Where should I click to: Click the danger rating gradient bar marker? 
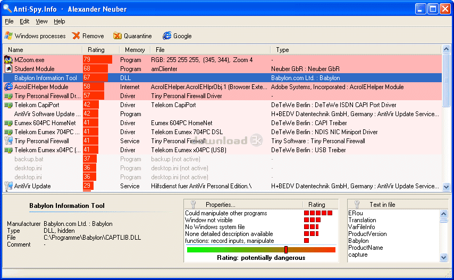[285, 250]
